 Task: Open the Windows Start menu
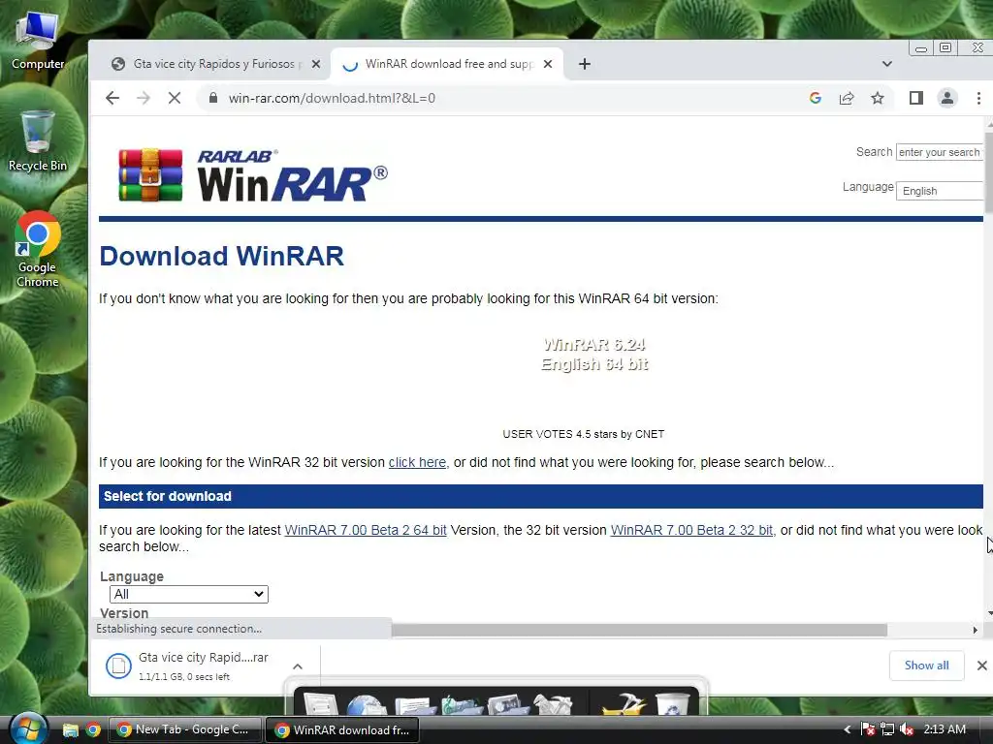coord(28,728)
